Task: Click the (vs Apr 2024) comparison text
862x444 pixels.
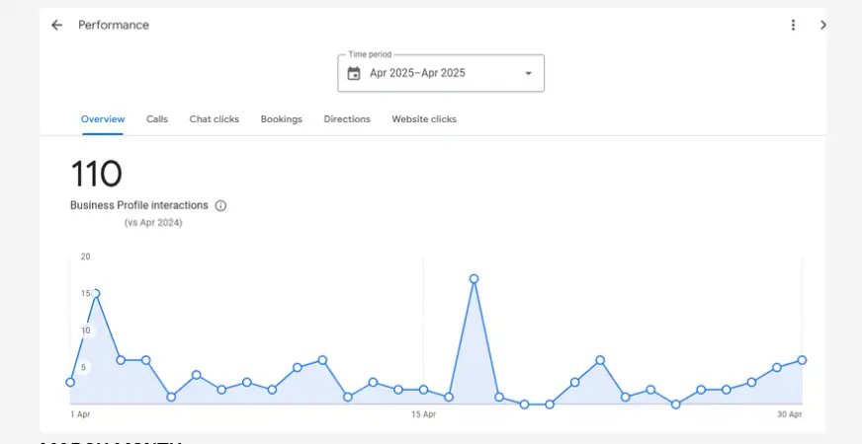Action: pyautogui.click(x=153, y=223)
